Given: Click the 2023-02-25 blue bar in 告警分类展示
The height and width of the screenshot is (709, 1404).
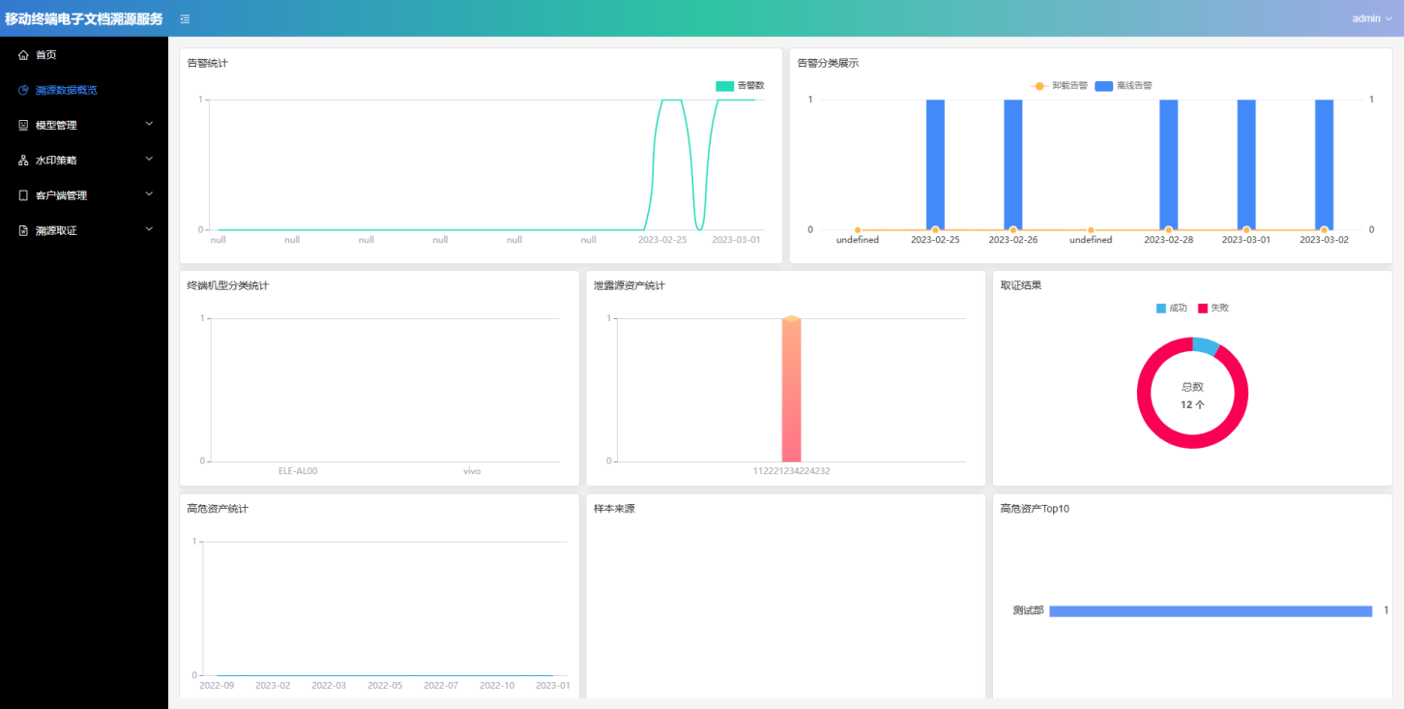Looking at the screenshot, I should point(935,164).
